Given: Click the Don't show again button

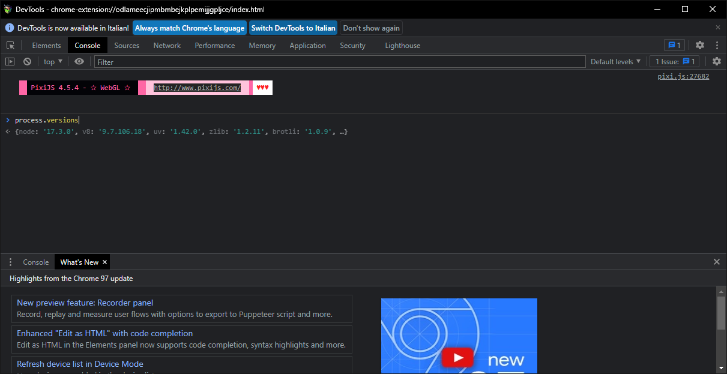Looking at the screenshot, I should pyautogui.click(x=372, y=28).
